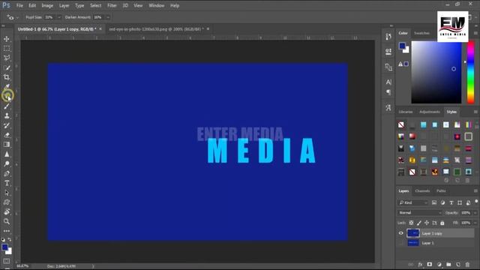This screenshot has width=480, height=270.
Task: Select the Lasso tool
Action: pos(7,58)
